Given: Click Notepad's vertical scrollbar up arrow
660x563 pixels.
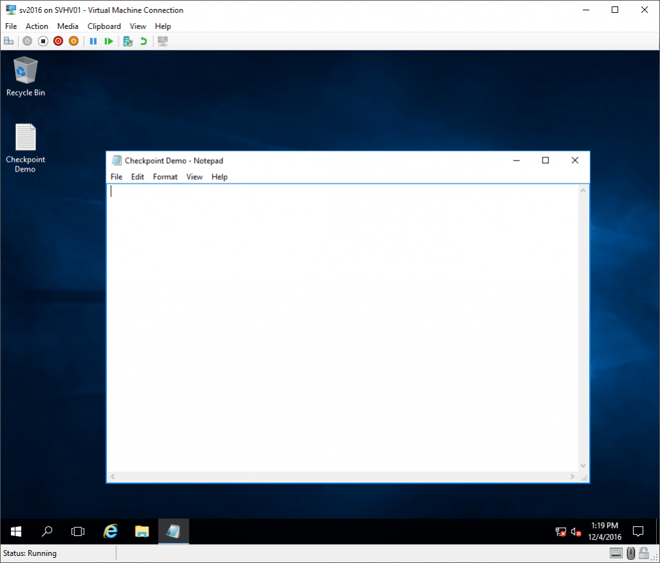Looking at the screenshot, I should (583, 190).
